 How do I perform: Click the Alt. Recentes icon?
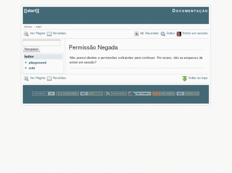[x=137, y=34]
